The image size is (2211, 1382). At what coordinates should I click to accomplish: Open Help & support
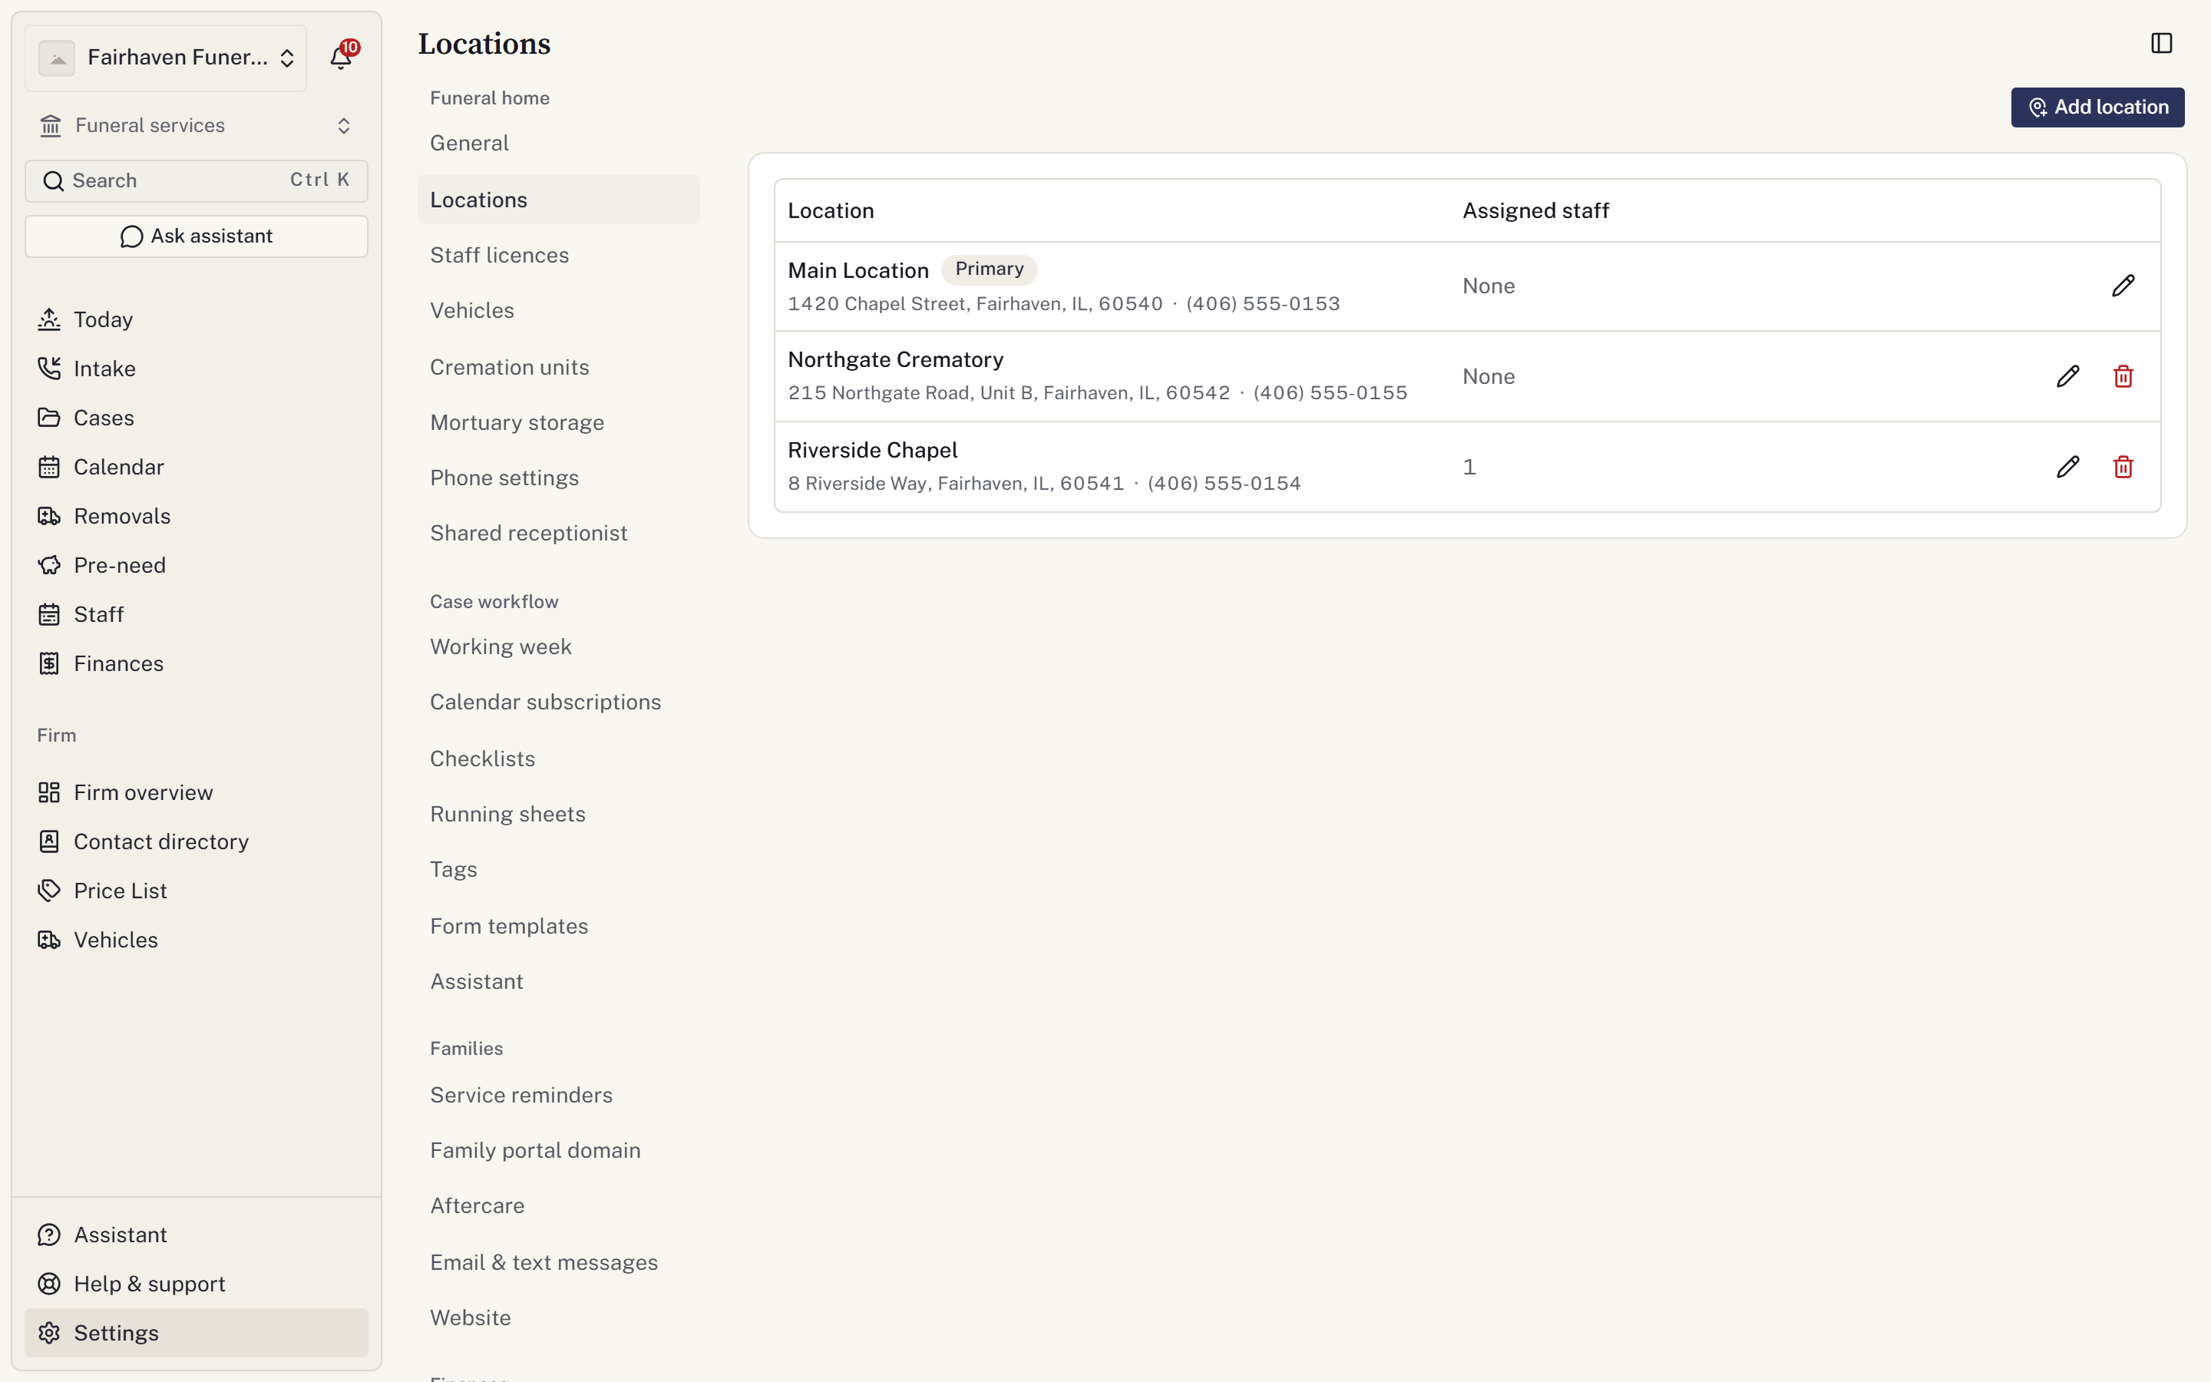point(197,1284)
